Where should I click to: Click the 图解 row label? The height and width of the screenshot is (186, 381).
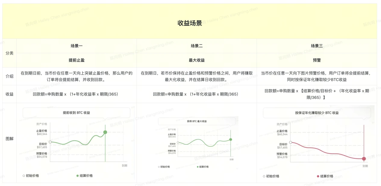(10, 139)
